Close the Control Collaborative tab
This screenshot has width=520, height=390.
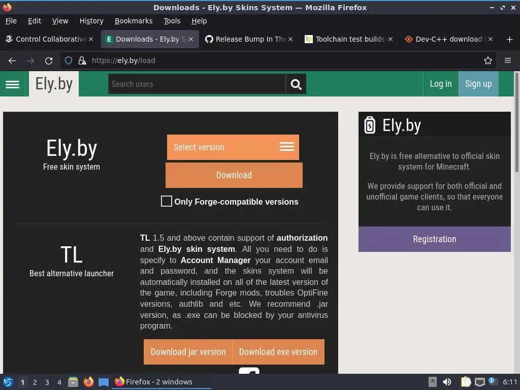(x=91, y=39)
